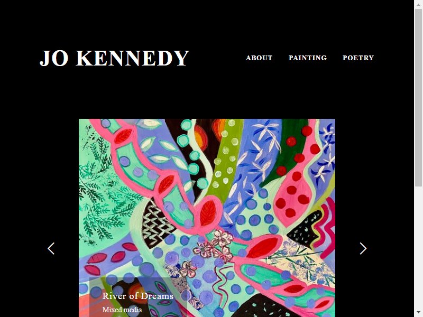This screenshot has height=317, width=423.
Task: Click the pink blossom cluster in the painting
Action: (x=215, y=246)
